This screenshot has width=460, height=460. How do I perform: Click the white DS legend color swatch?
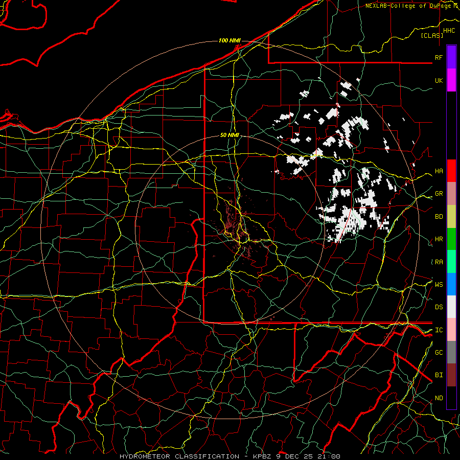click(x=451, y=307)
